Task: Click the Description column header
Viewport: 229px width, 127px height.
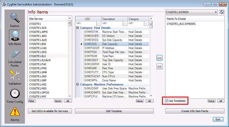Action: pos(114,19)
